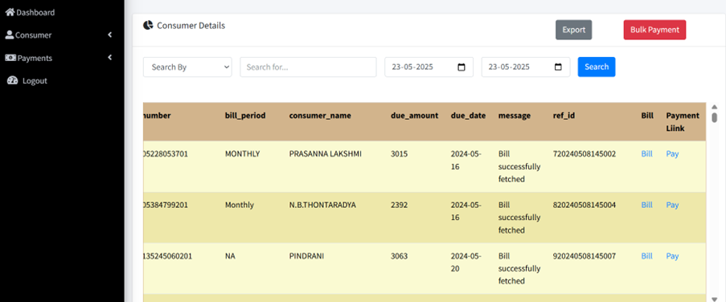Image resolution: width=726 pixels, height=302 pixels.
Task: Open the Bill link for PRASANNA LAKSHMI
Action: click(x=647, y=154)
